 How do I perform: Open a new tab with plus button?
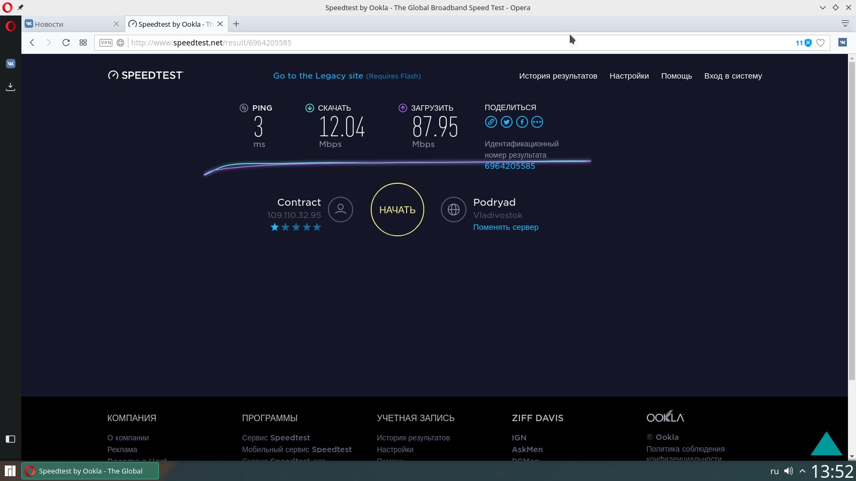[236, 24]
